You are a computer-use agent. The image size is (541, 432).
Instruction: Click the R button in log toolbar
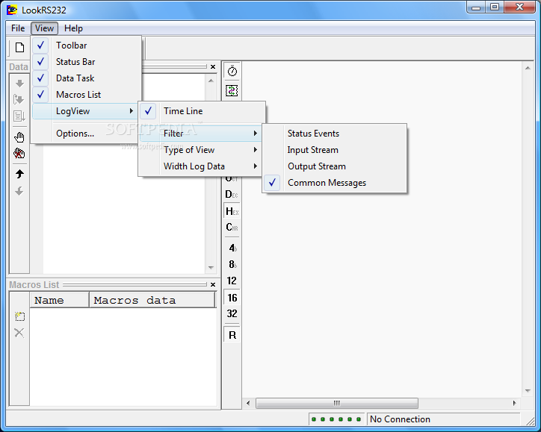click(232, 335)
